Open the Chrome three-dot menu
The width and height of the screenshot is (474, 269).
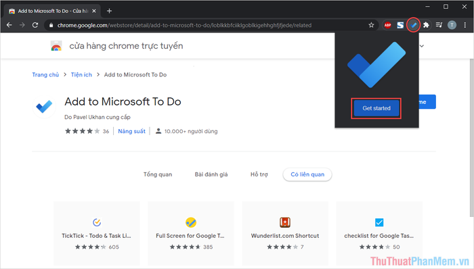(x=465, y=25)
